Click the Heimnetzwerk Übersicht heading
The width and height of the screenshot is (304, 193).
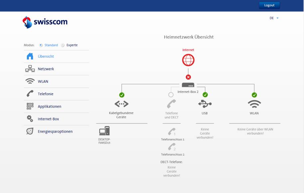pyautogui.click(x=189, y=37)
